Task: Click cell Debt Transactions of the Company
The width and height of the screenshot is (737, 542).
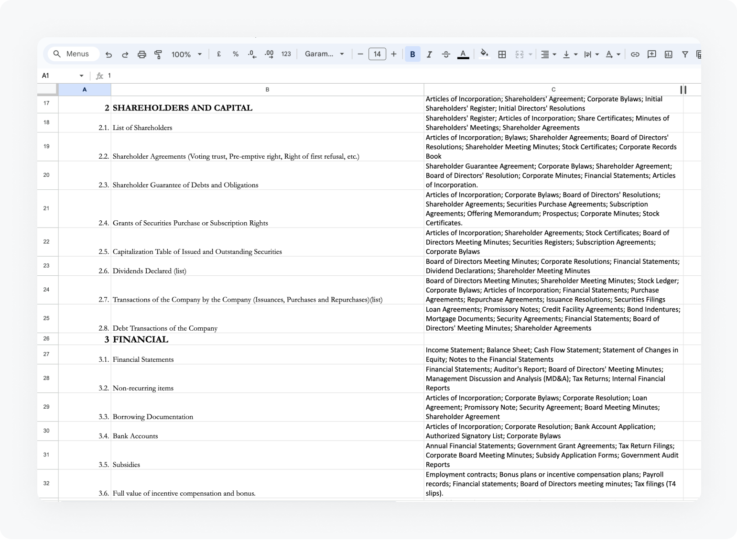Action: point(267,319)
